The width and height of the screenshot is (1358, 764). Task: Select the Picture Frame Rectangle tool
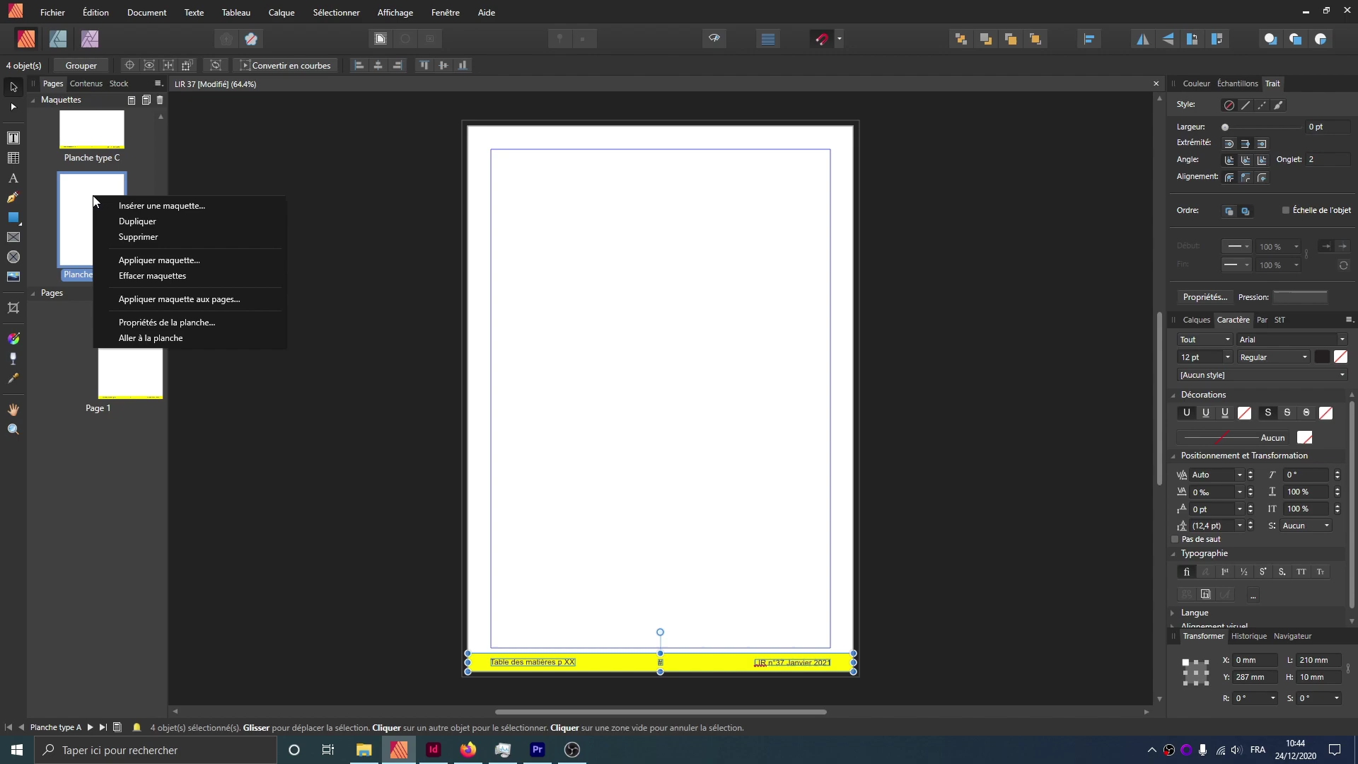coord(13,237)
